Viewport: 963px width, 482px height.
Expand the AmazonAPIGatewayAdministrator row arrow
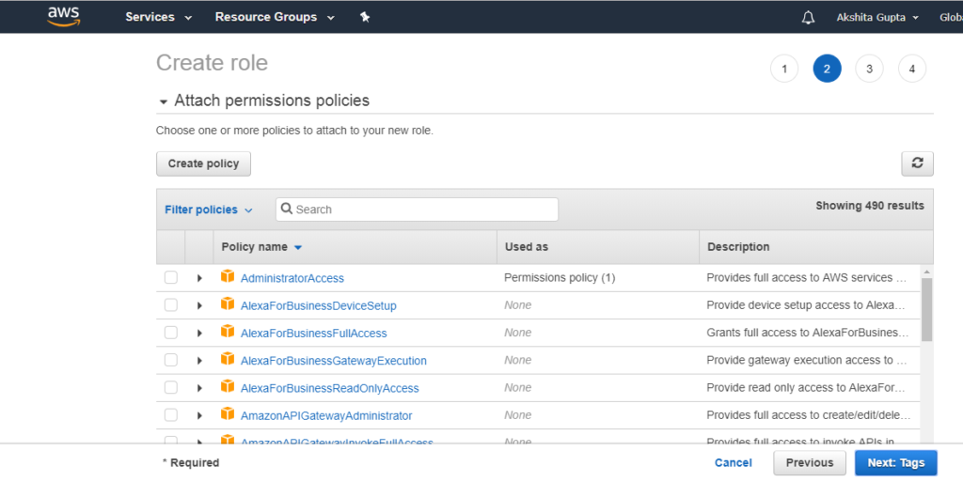pyautogui.click(x=199, y=416)
